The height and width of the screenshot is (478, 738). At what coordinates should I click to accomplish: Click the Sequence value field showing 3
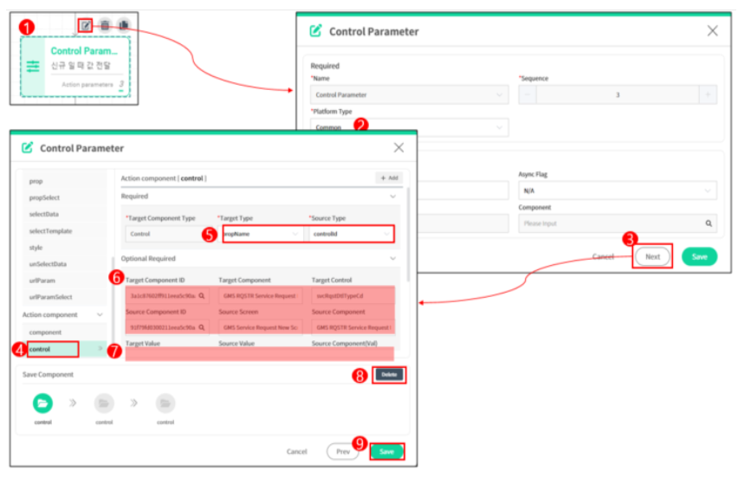[617, 94]
